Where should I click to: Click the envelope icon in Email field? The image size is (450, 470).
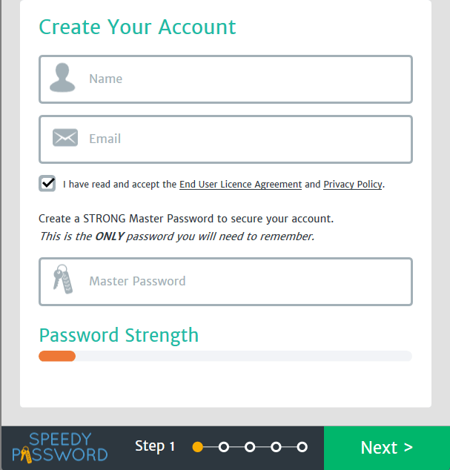point(65,138)
